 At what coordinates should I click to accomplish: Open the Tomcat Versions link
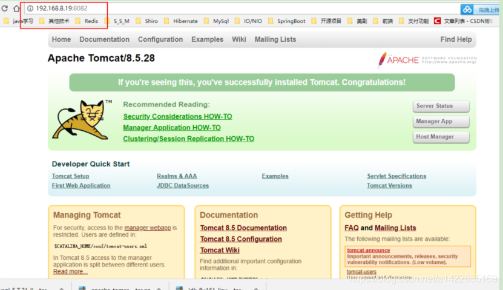point(389,185)
